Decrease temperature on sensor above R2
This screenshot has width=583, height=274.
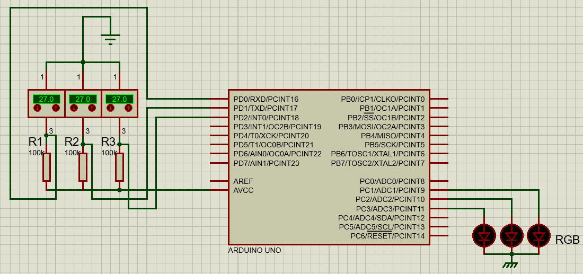tap(74, 108)
